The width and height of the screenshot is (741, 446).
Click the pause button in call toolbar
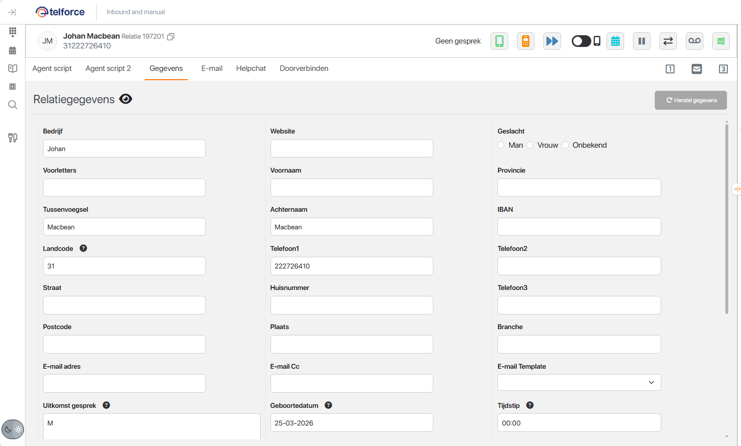click(641, 41)
